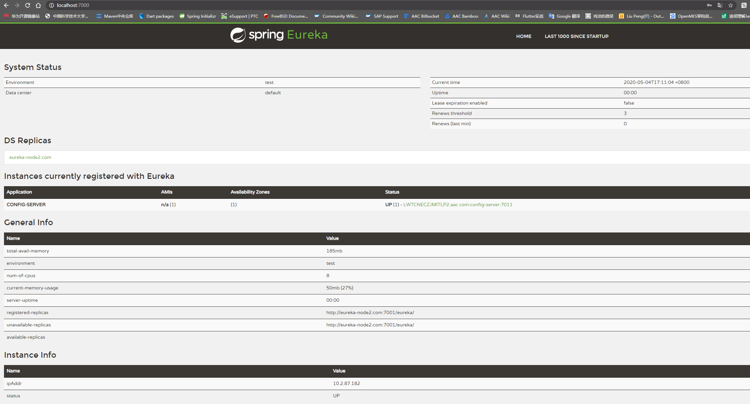
Task: Click the saved-password key icon
Action: (709, 5)
